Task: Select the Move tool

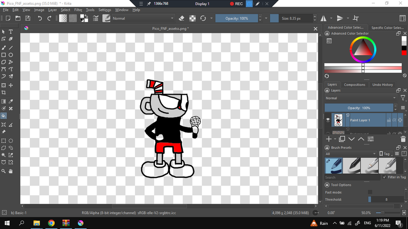Action: 11,86
